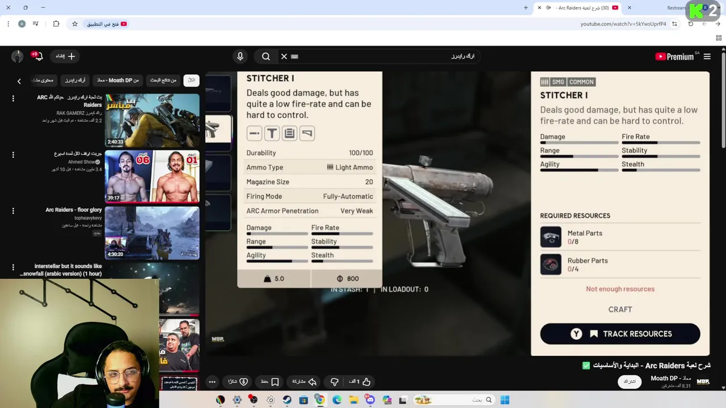The height and width of the screenshot is (408, 726).
Task: Click the CRAFT label in the video
Action: [x=620, y=309]
